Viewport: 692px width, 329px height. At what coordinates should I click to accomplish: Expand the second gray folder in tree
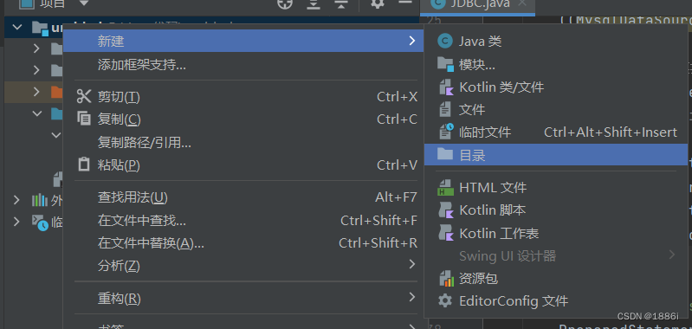(x=36, y=70)
